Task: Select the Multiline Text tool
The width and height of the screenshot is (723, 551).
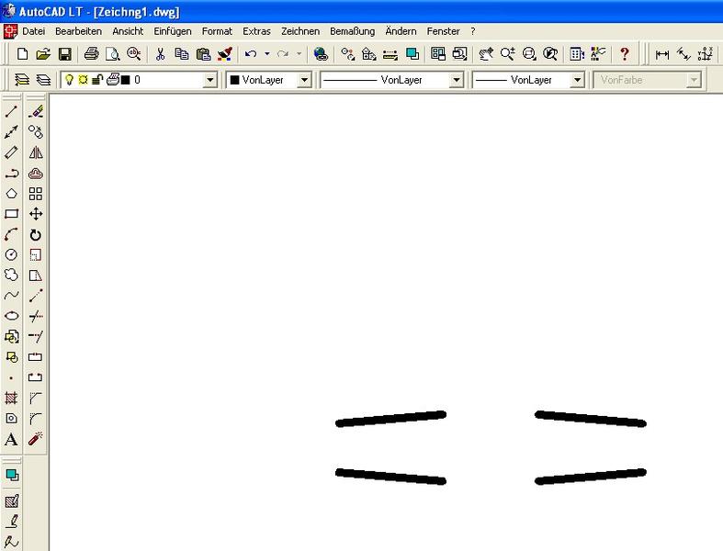Action: click(x=11, y=439)
